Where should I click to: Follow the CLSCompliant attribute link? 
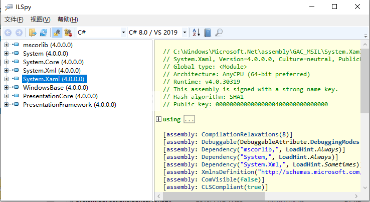pyautogui.click(x=222, y=187)
